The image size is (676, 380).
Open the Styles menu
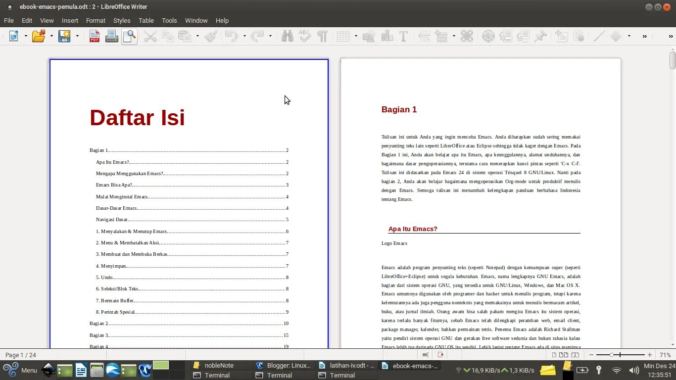click(122, 20)
